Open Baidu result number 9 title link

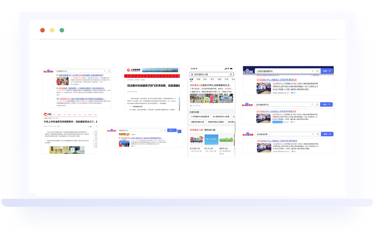pos(82,88)
